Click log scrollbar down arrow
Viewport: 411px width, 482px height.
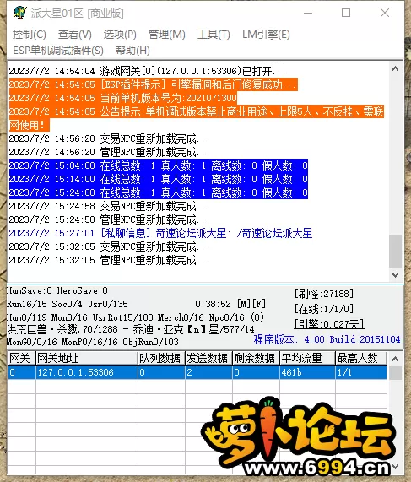tap(395, 275)
